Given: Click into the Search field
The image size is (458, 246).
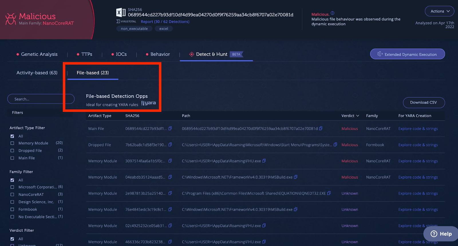Looking at the screenshot, I should pyautogui.click(x=41, y=99).
